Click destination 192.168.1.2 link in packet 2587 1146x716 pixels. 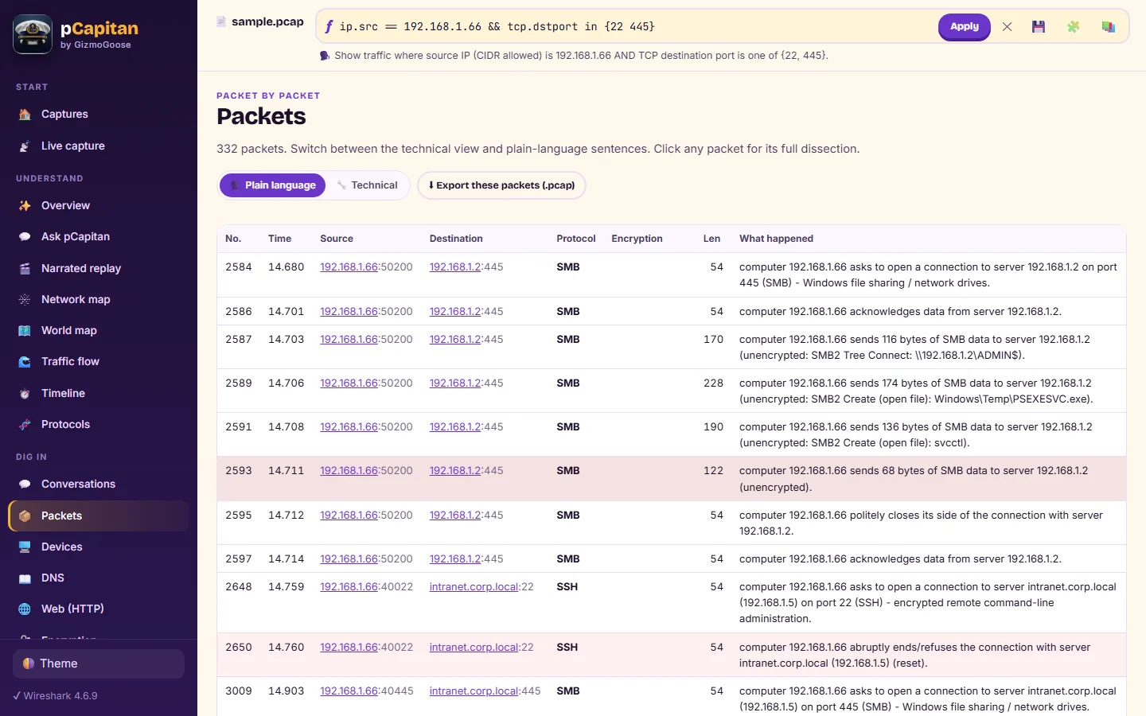tap(455, 340)
